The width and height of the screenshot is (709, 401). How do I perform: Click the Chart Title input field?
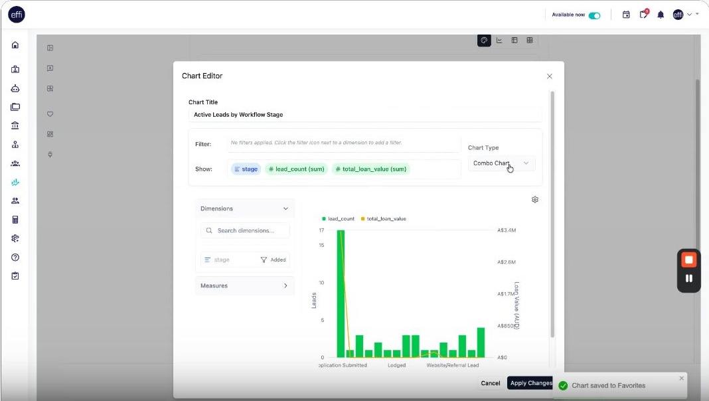[x=365, y=115]
